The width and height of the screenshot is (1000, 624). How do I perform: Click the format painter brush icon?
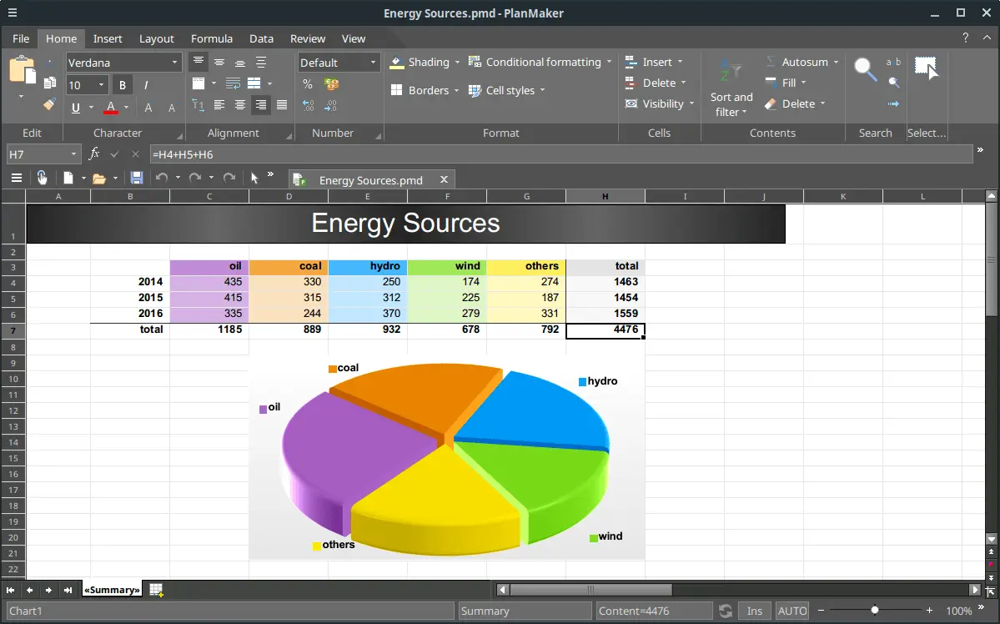[x=49, y=104]
